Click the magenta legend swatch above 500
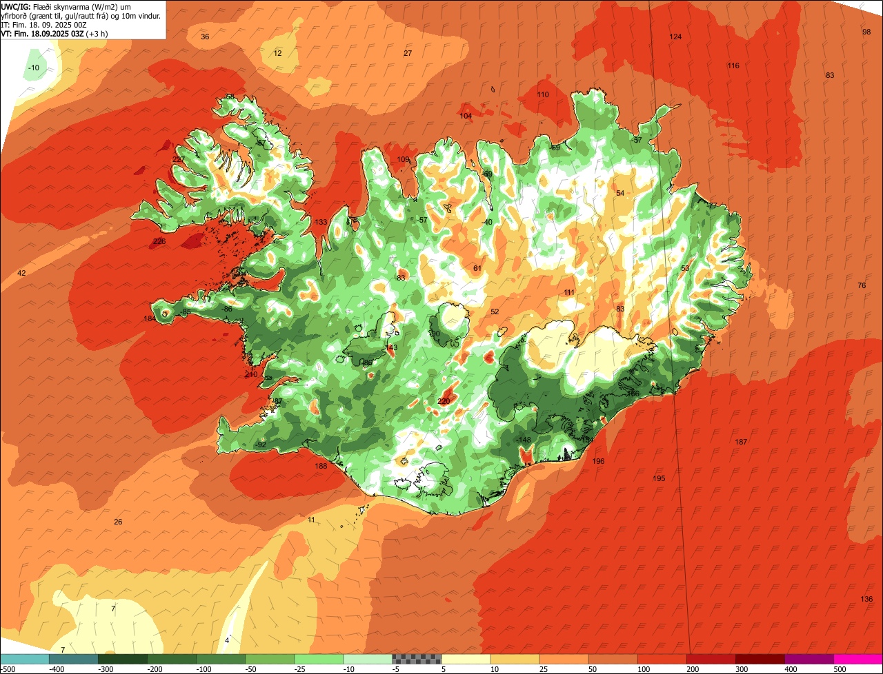This screenshot has height=674, width=883. (x=857, y=659)
